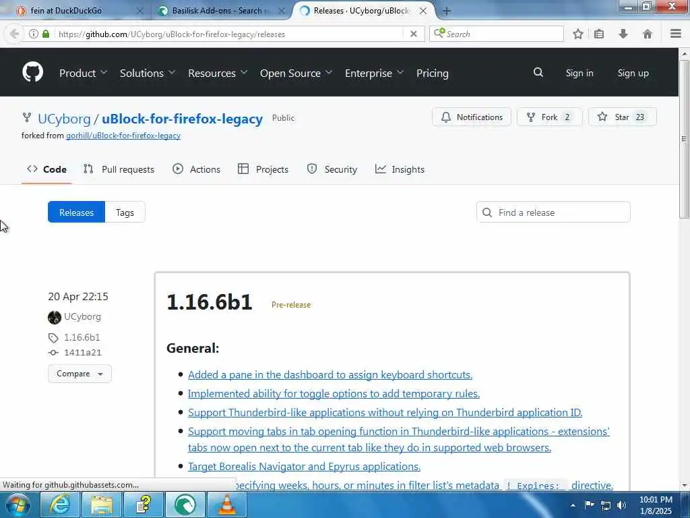This screenshot has width=690, height=518.
Task: Close the Basilisk Add-ons tab
Action: 282,11
